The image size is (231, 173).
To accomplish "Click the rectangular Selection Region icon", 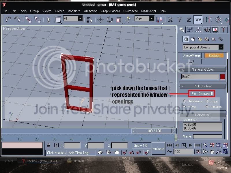I will (x=57, y=20).
